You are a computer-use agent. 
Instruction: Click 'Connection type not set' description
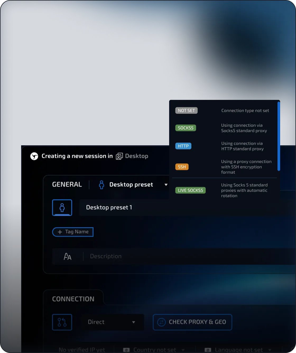245,110
